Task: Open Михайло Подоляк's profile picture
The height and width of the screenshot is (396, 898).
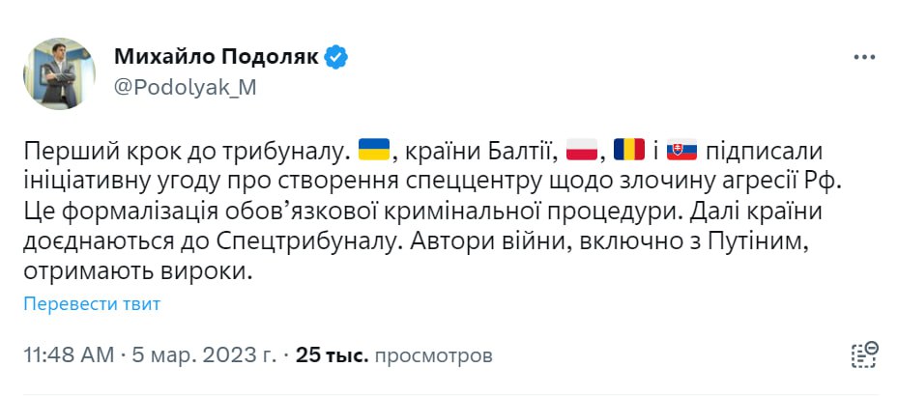Action: coord(59,72)
